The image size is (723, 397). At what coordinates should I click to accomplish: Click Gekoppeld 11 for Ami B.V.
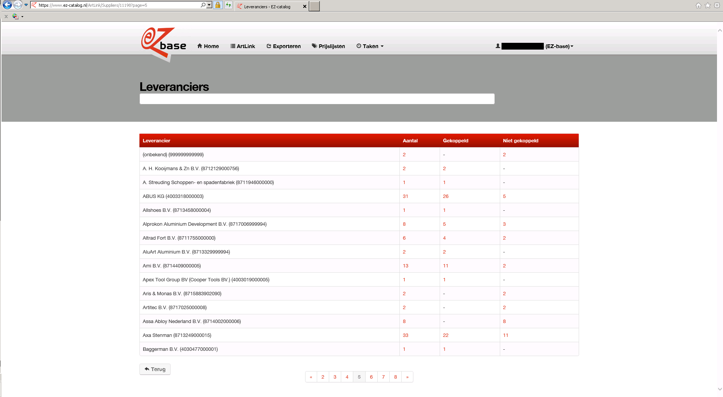(x=446, y=266)
